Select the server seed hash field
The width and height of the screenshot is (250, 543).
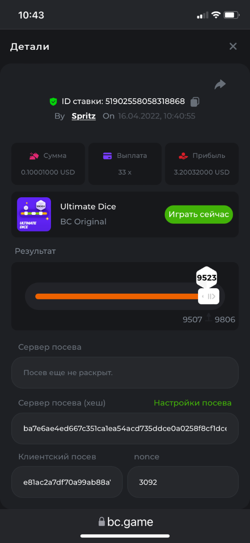[x=125, y=428]
